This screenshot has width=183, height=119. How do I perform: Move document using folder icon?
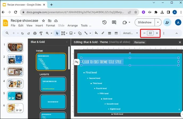point(50,21)
